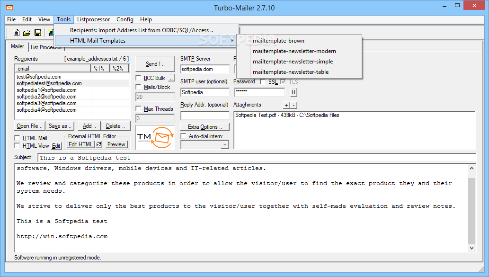Click the Add .. recipient button
This screenshot has height=277, width=489.
89,126
